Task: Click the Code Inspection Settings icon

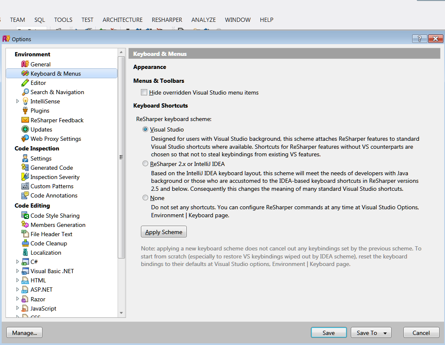Action: [25, 158]
